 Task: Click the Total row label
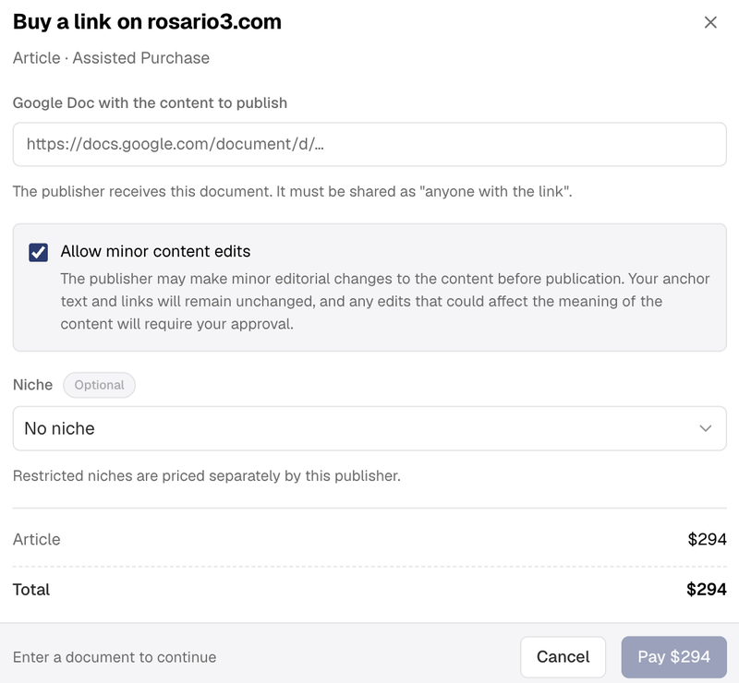pyautogui.click(x=31, y=589)
